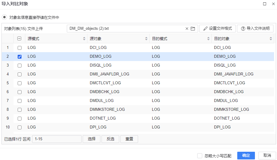Click the range input field 1-15
Viewport: 277px width, 160px height.
coord(57,139)
